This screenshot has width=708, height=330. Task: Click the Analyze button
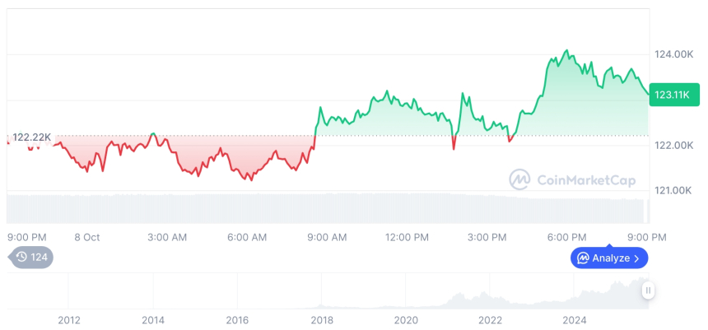(x=609, y=258)
